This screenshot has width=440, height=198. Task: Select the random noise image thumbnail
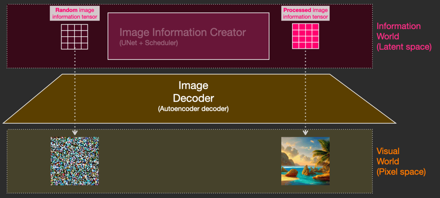click(x=75, y=161)
